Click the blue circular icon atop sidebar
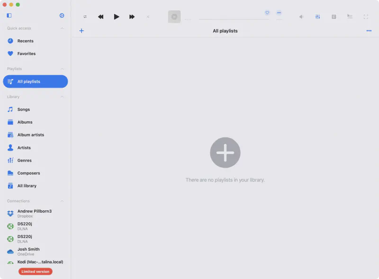 62,16
